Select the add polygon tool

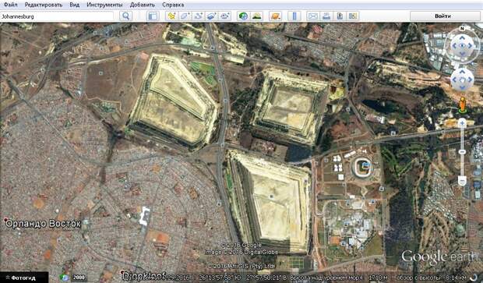pos(185,16)
